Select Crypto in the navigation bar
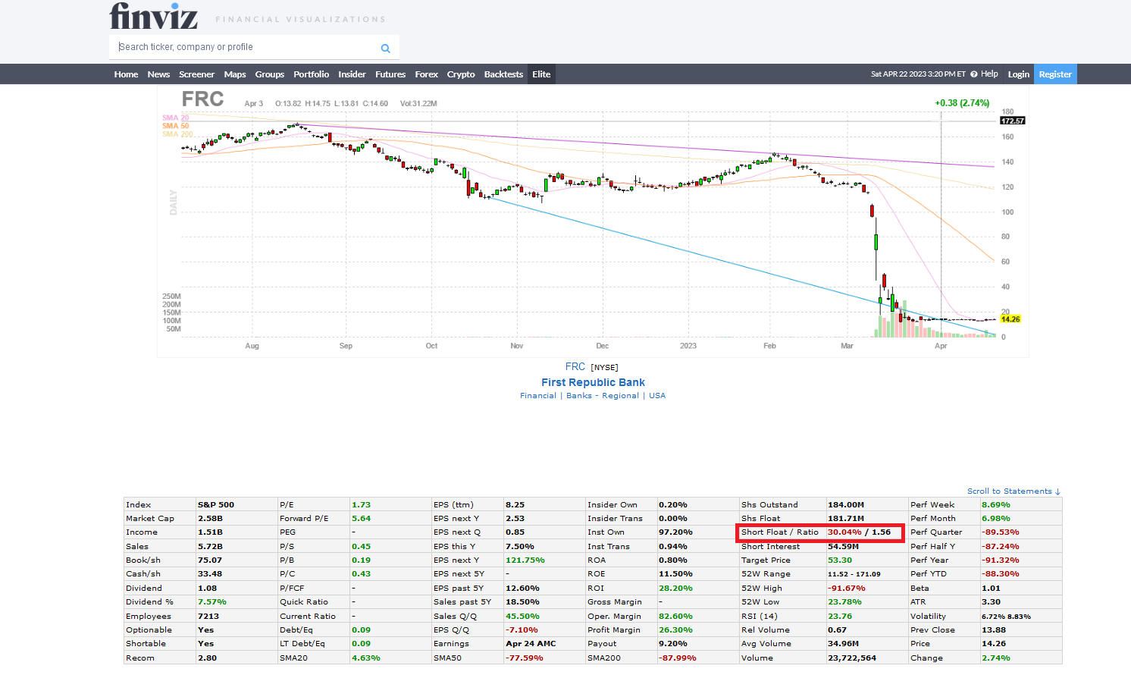Viewport: 1131px width, 675px height. (x=461, y=74)
